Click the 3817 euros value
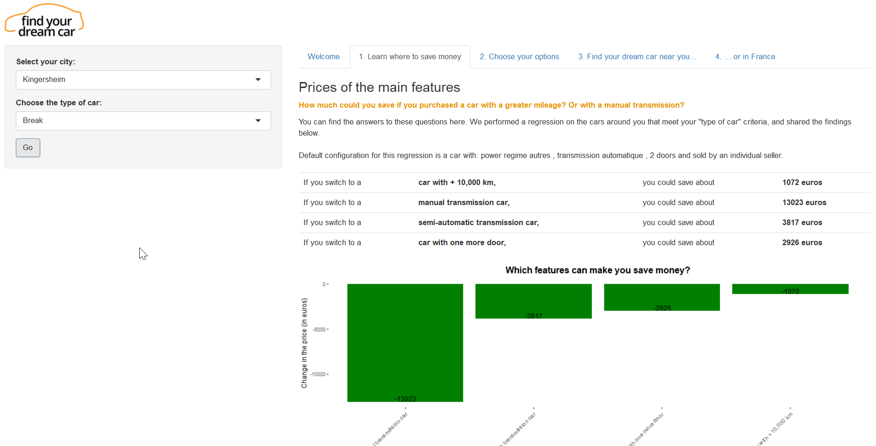Image resolution: width=876 pixels, height=446 pixels. (x=802, y=223)
